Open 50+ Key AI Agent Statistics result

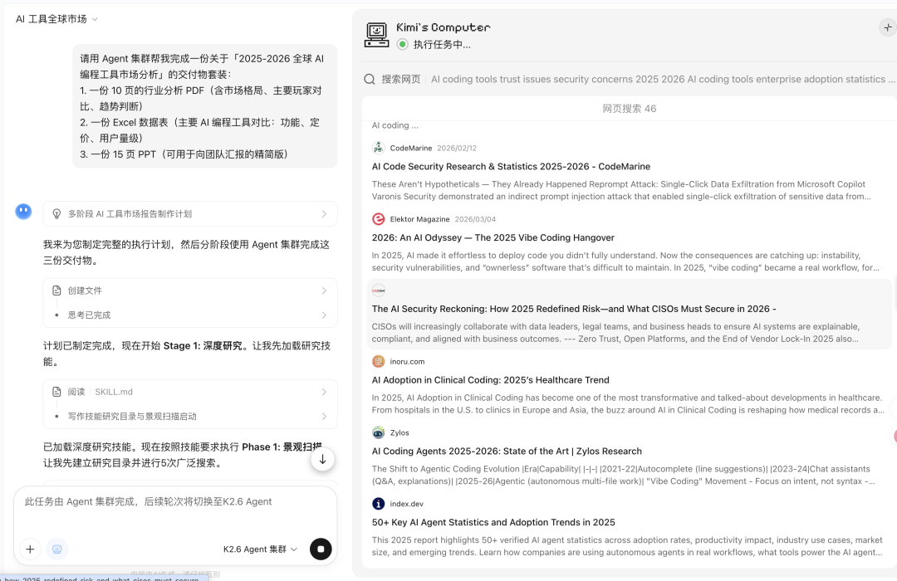click(x=493, y=522)
